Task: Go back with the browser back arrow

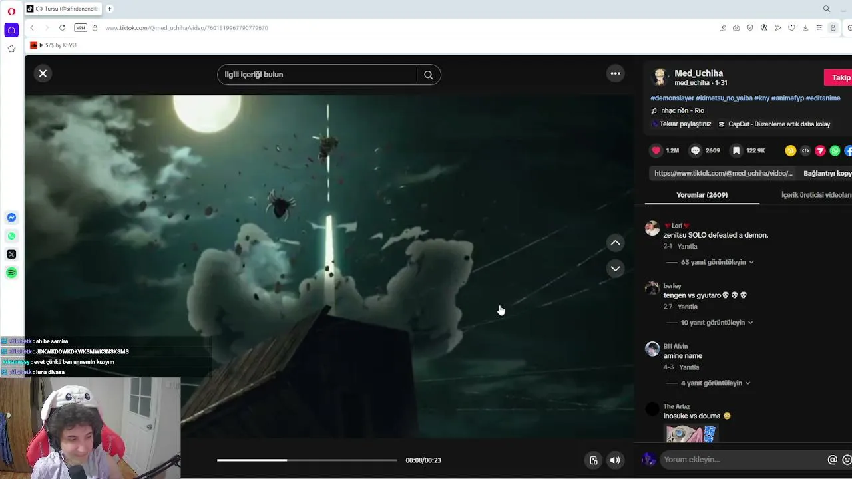Action: [32, 28]
